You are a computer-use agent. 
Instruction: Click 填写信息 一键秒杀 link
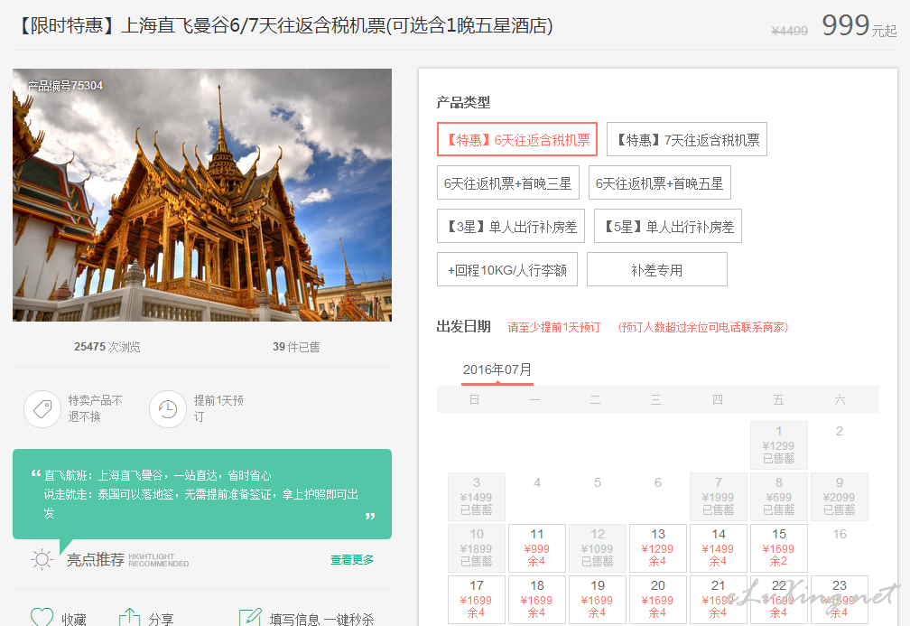click(x=321, y=619)
